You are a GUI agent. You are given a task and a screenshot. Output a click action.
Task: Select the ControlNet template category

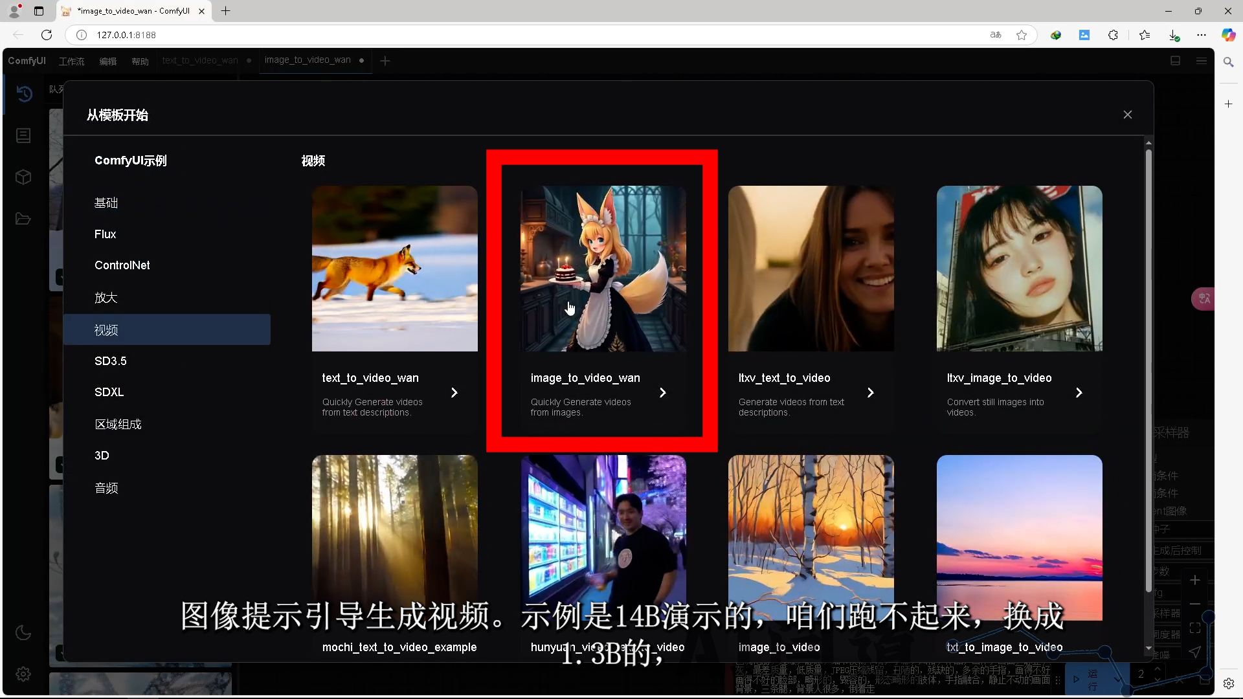click(x=122, y=265)
